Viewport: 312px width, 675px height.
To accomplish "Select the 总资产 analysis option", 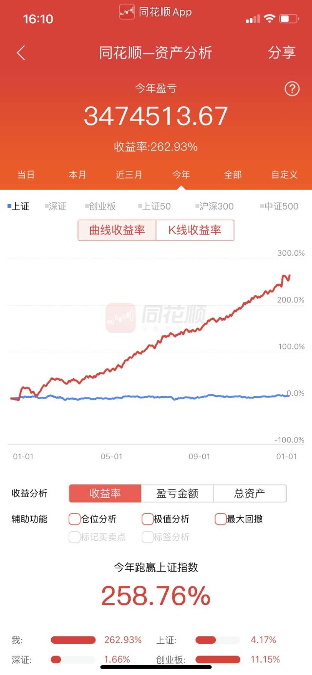I will (250, 493).
